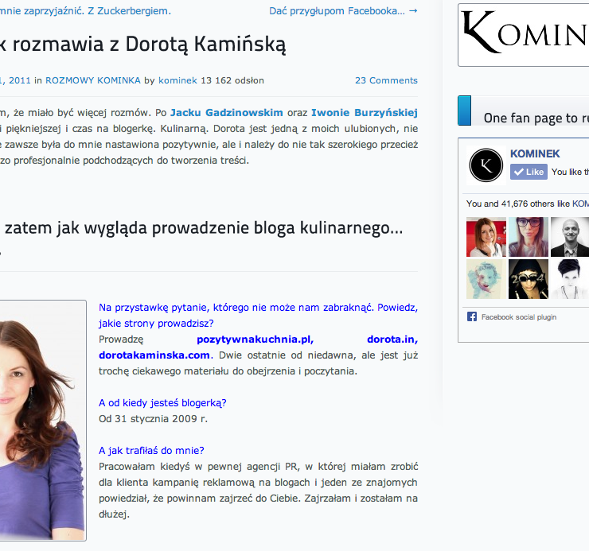Click the question 'A od kiedy jesteś blogerką?'
The image size is (589, 551).
(162, 403)
